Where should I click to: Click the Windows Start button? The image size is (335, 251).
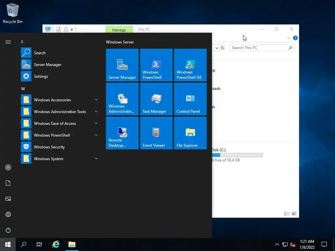(8, 244)
